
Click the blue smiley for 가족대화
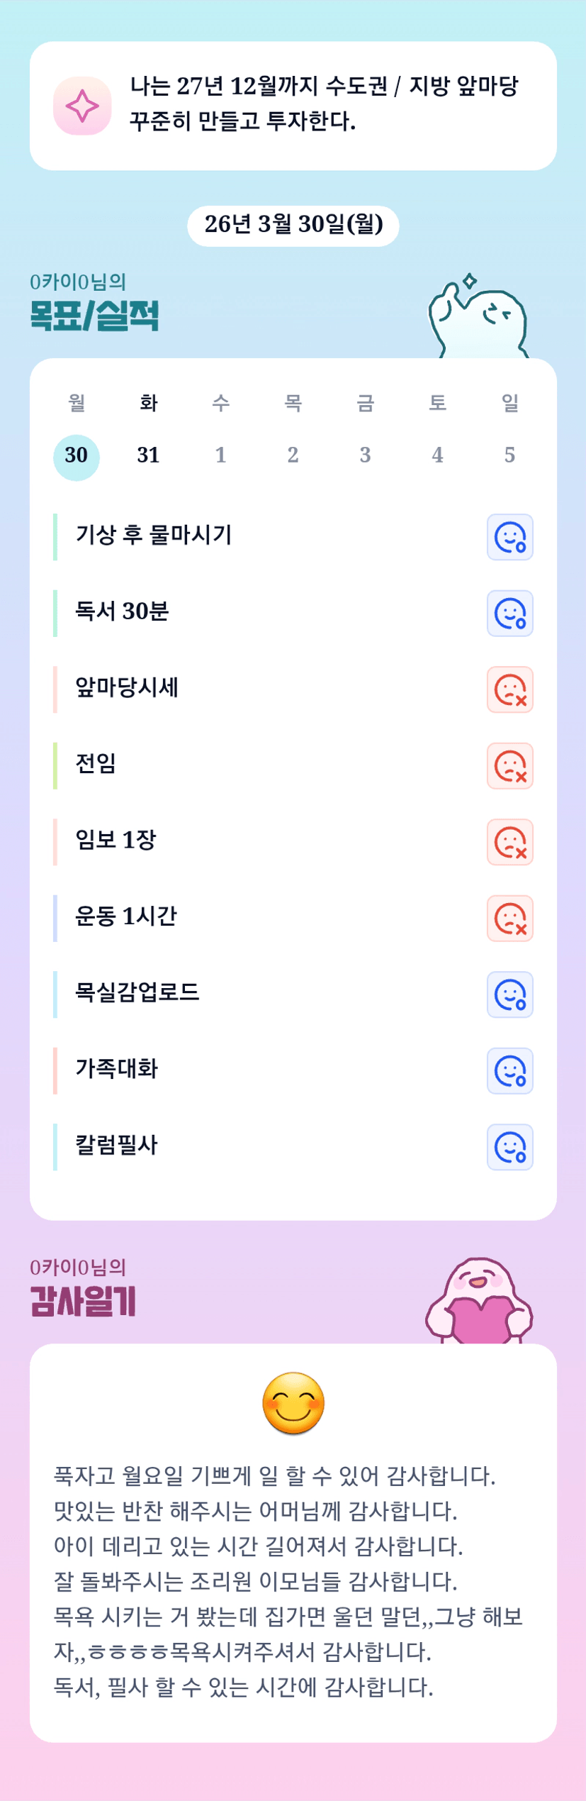coord(509,1071)
